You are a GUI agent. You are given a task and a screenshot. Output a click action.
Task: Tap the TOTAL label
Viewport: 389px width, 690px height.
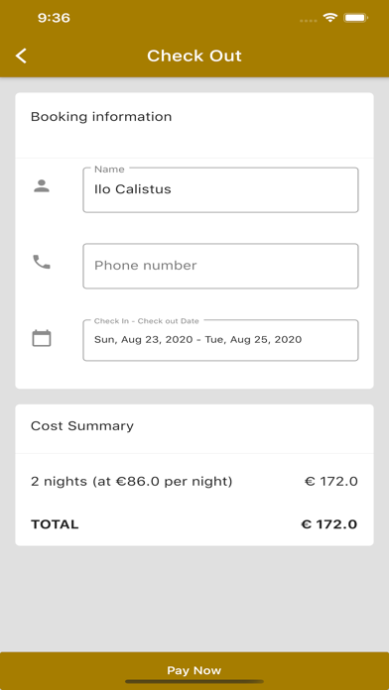pos(55,524)
